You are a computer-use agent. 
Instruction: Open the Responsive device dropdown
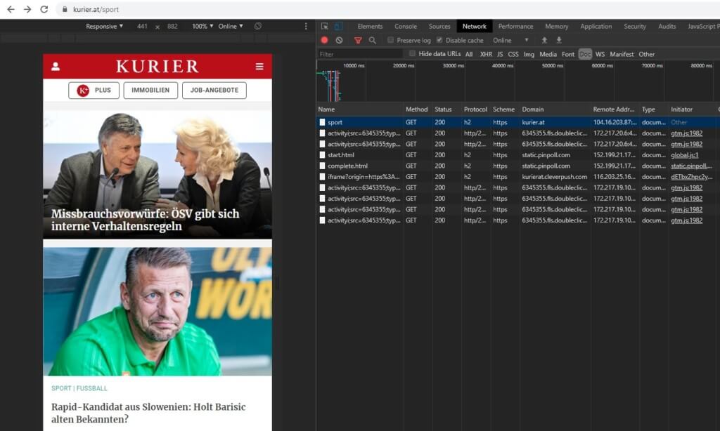pyautogui.click(x=104, y=27)
